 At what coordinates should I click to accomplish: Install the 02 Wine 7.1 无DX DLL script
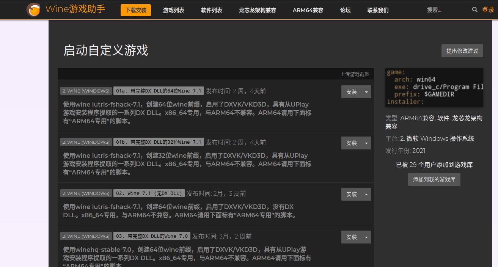pos(352,194)
